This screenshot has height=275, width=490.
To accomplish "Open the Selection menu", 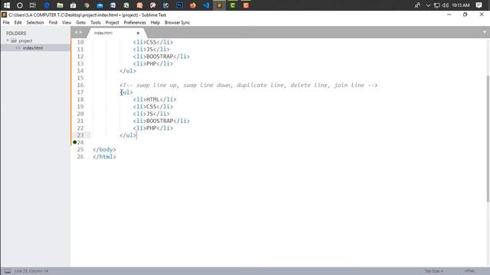I will pyautogui.click(x=35, y=22).
